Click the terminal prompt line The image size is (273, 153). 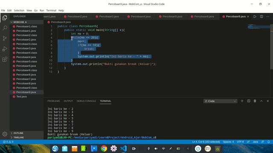(102, 137)
